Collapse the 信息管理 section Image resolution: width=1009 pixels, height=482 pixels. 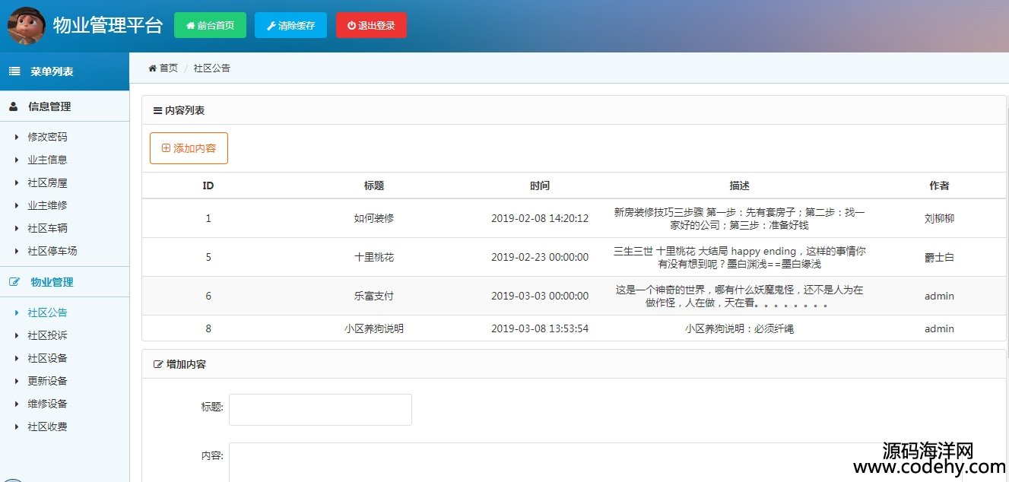(49, 106)
